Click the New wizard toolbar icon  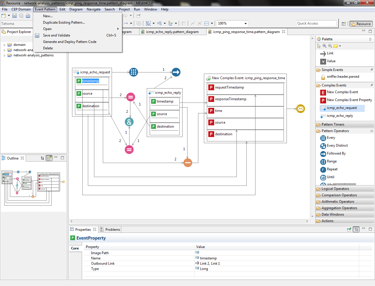(4, 16)
